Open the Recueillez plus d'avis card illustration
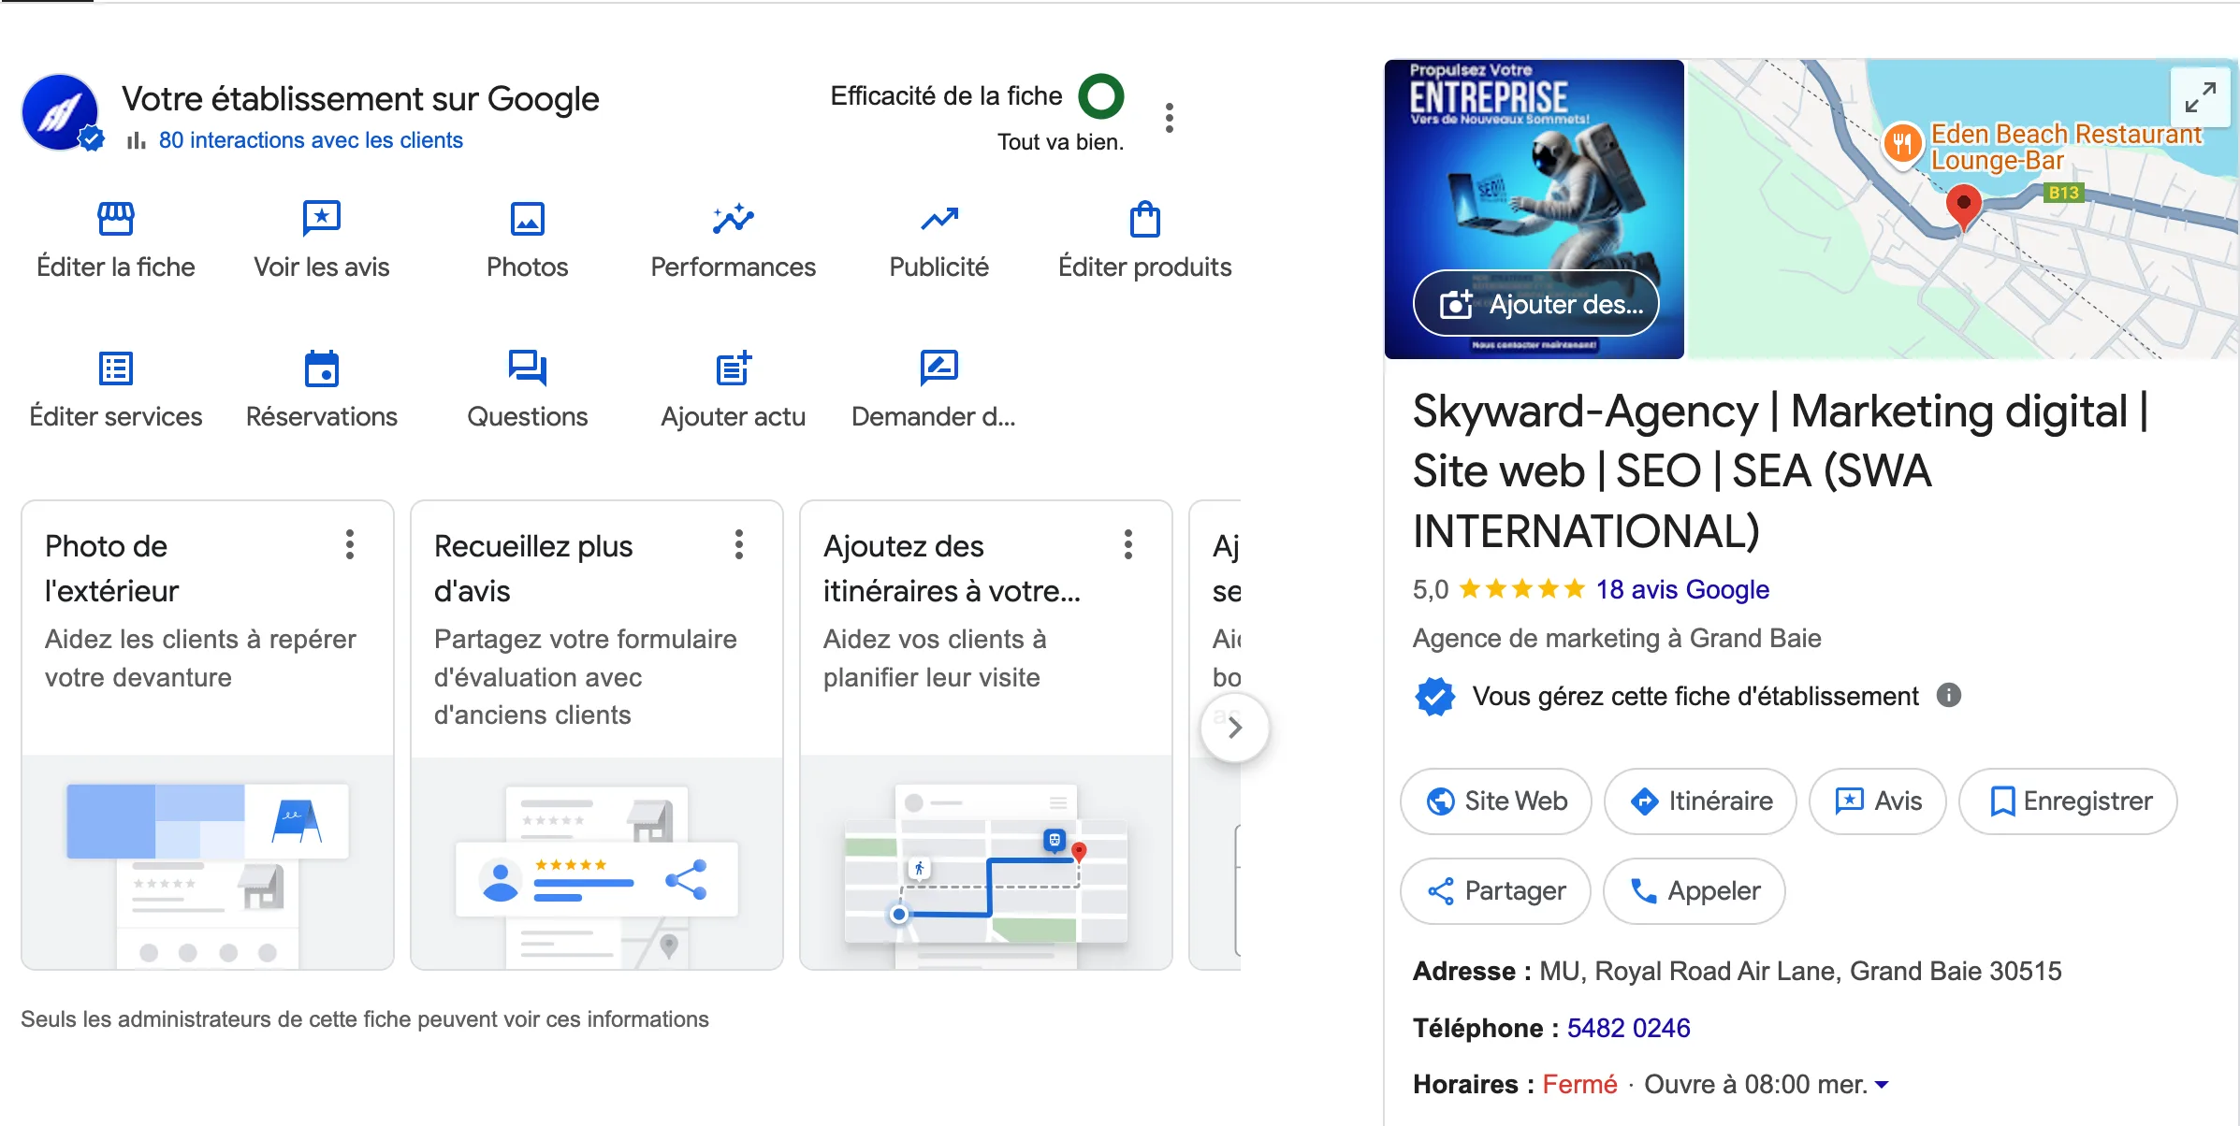This screenshot has width=2240, height=1126. [597, 862]
